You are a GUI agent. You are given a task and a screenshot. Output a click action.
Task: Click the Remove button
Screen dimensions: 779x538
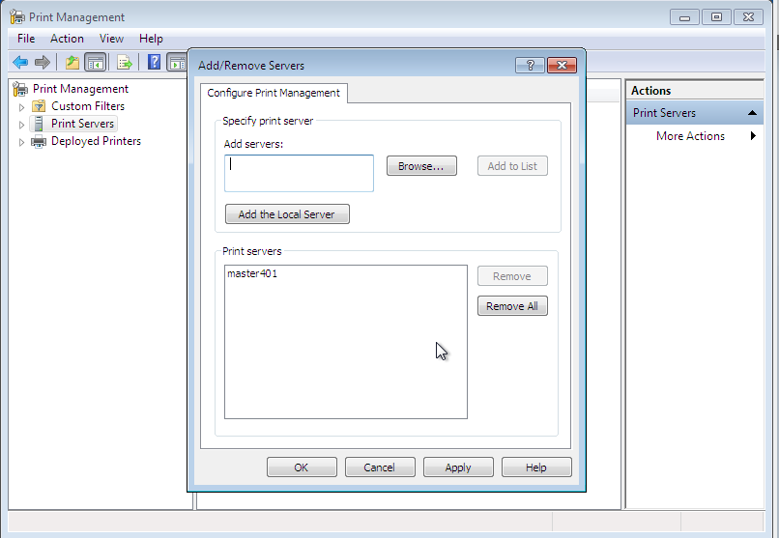point(512,276)
